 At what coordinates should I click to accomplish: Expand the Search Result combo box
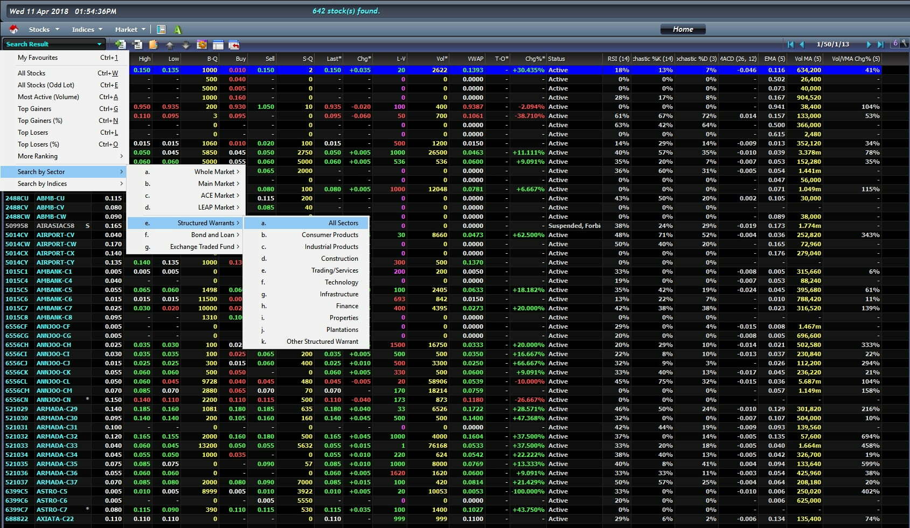point(99,44)
